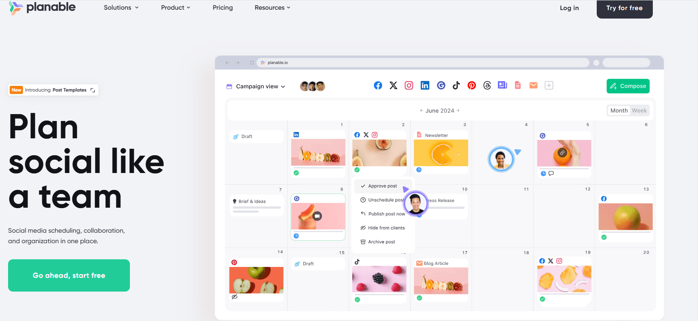Select the LinkedIn channel icon
The width and height of the screenshot is (698, 321).
(x=425, y=85)
